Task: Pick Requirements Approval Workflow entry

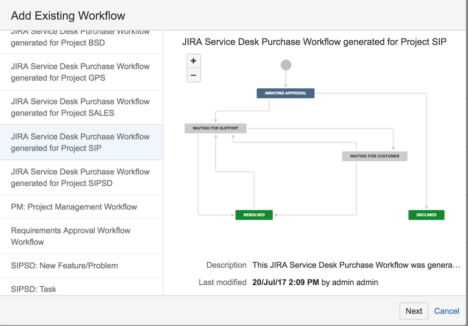Action: coord(81,236)
